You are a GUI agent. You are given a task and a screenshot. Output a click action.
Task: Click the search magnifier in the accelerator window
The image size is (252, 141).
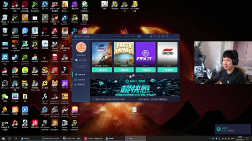pyautogui.click(x=139, y=36)
